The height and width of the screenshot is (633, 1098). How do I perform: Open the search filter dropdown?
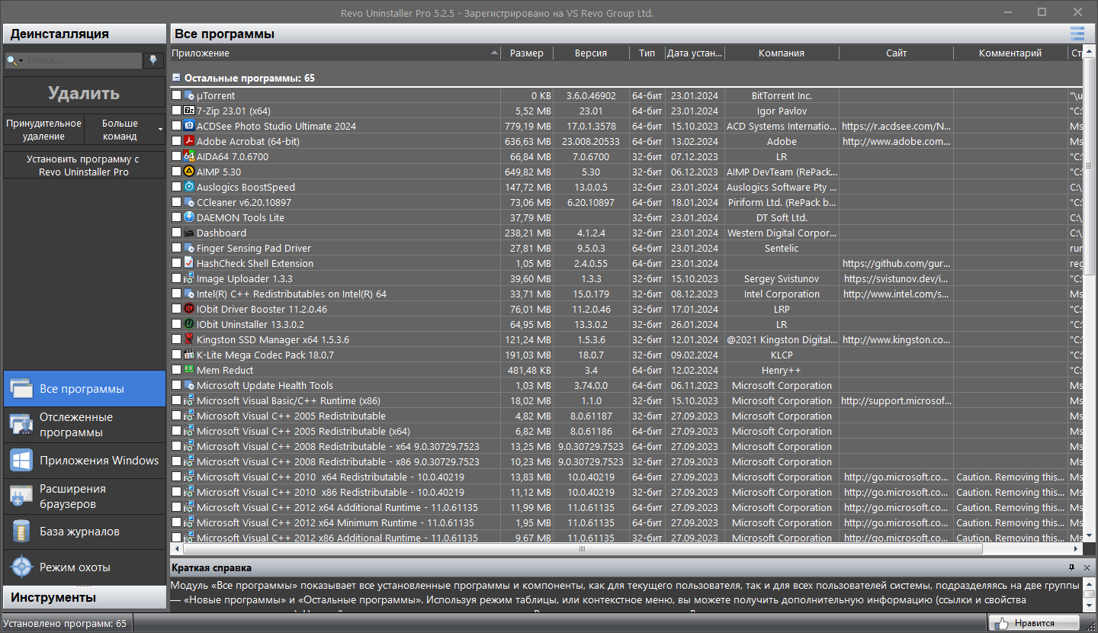click(21, 59)
